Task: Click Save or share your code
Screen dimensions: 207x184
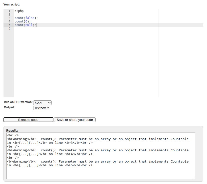Action: tap(75, 120)
